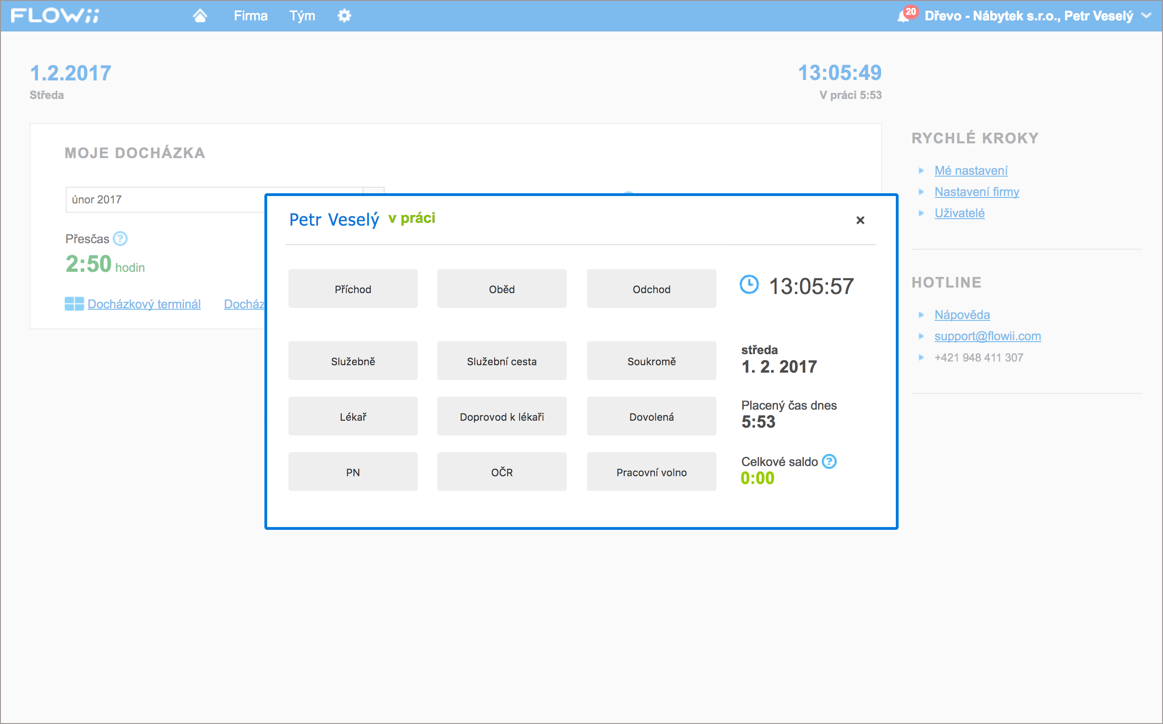
Task: Click the date 1.2.2017 heading
Action: click(x=70, y=73)
